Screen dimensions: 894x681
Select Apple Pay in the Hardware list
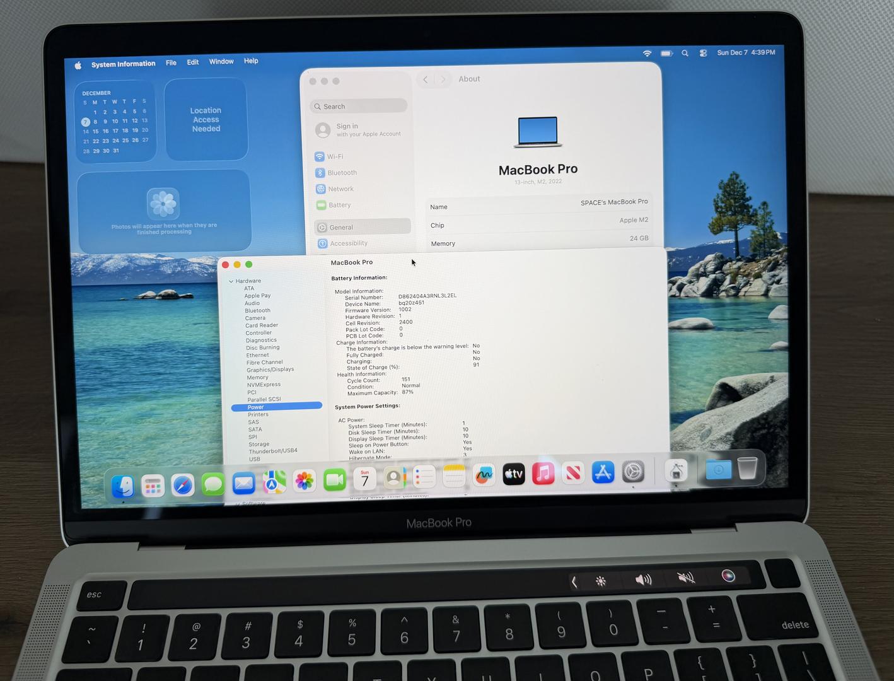[x=257, y=296]
